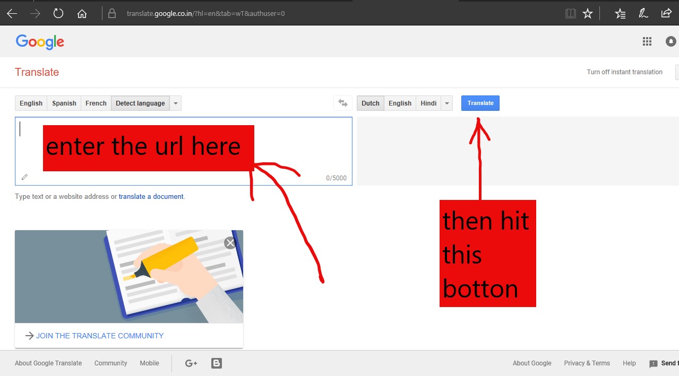Expand source language dropdown arrow

pos(176,103)
